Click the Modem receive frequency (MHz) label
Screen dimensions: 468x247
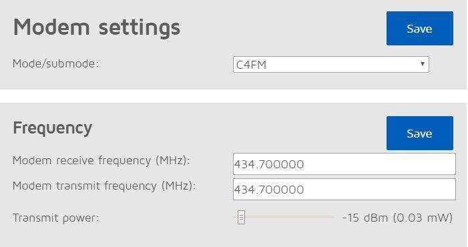point(101,160)
